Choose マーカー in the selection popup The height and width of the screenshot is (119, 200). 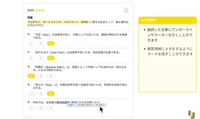pyautogui.click(x=100, y=105)
